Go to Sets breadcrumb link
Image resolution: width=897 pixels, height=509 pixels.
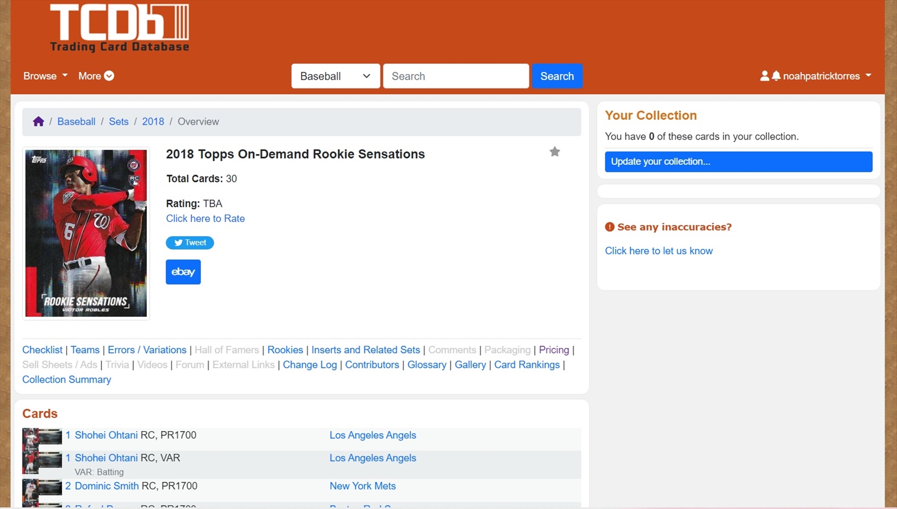click(118, 122)
